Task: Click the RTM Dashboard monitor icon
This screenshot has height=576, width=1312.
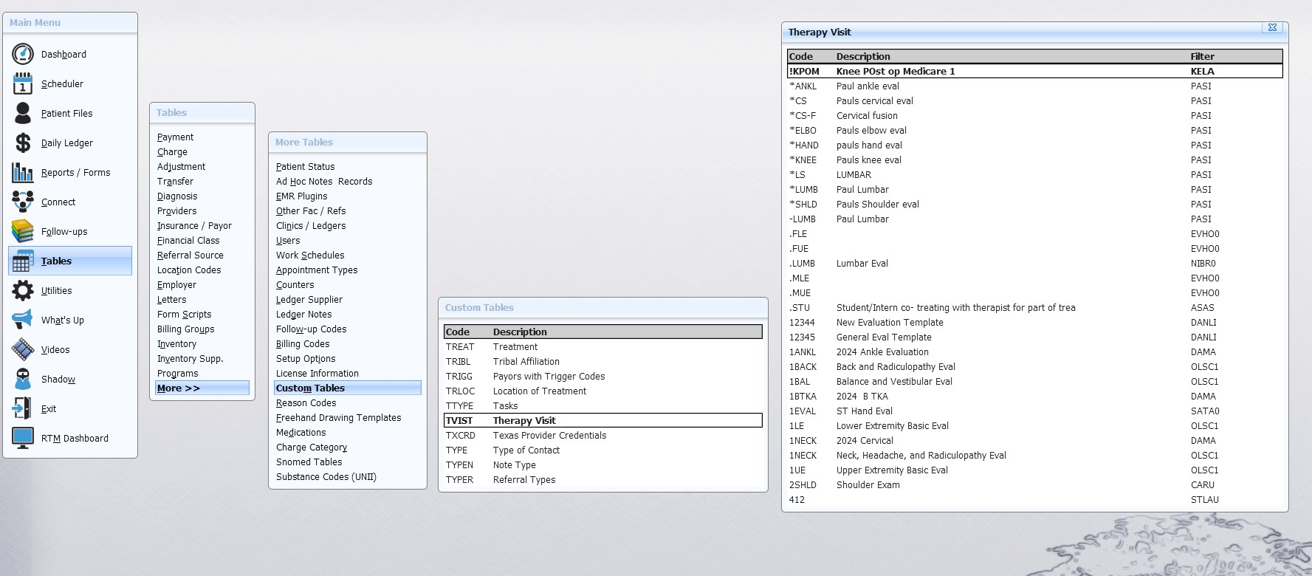Action: click(23, 438)
